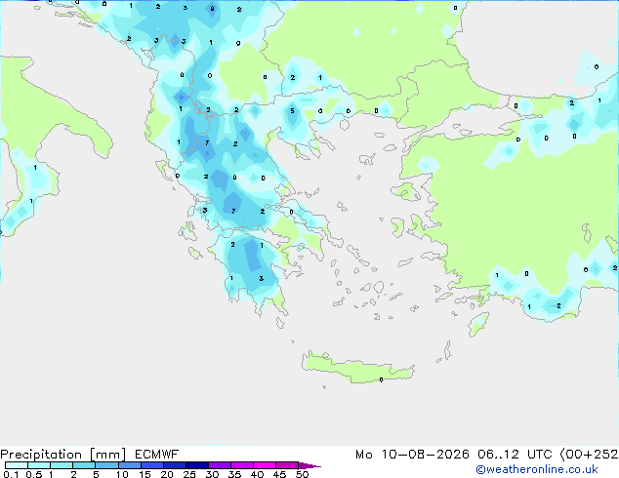Viewport: 619px width, 478px height.
Task: Click the 0.1–0.5 mm legend swatch
Action: [17, 465]
